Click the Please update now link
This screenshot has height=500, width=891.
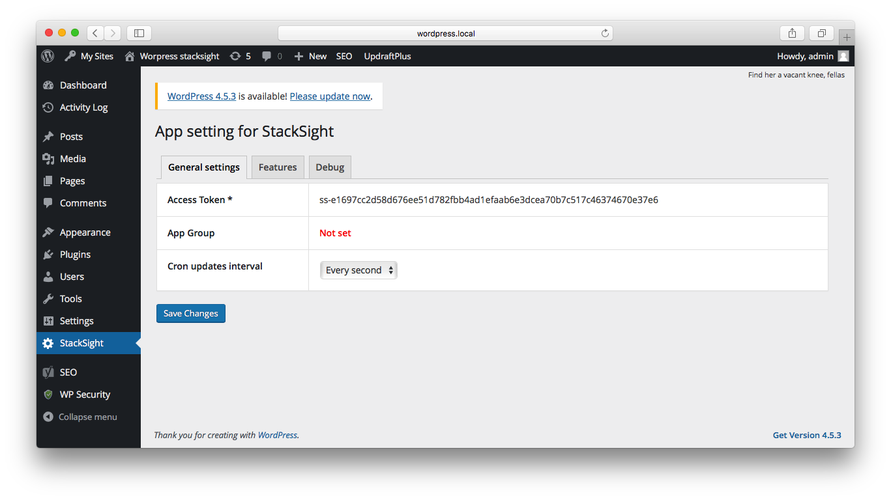click(330, 96)
